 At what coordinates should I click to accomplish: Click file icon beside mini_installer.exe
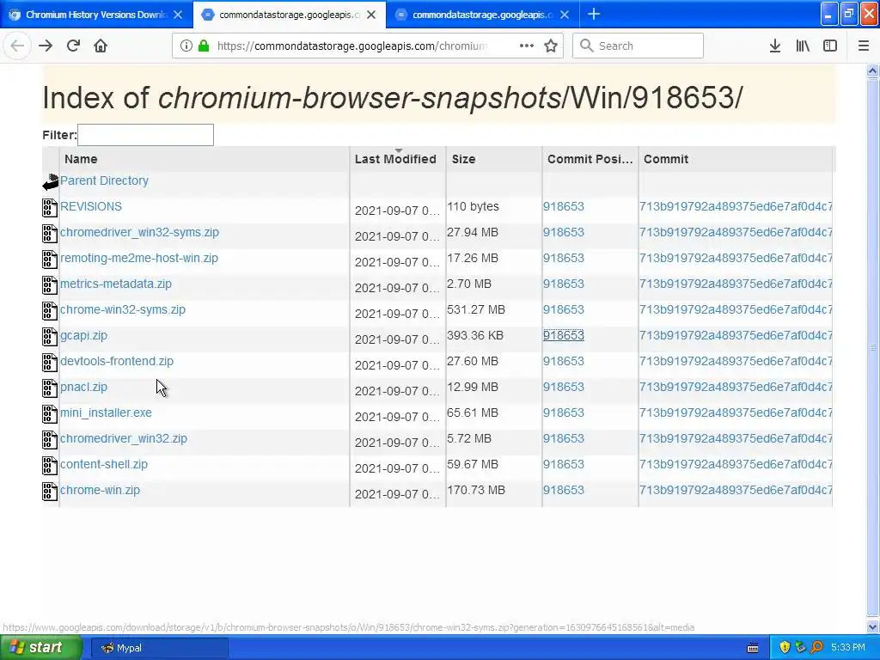pos(49,413)
